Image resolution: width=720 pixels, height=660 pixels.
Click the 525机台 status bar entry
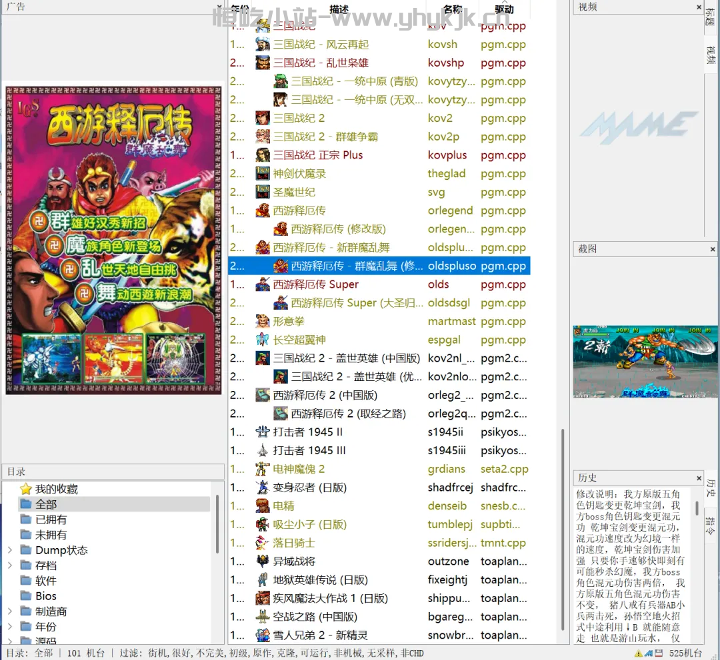(685, 653)
